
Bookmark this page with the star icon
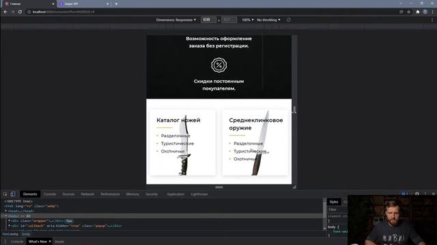tap(409, 12)
